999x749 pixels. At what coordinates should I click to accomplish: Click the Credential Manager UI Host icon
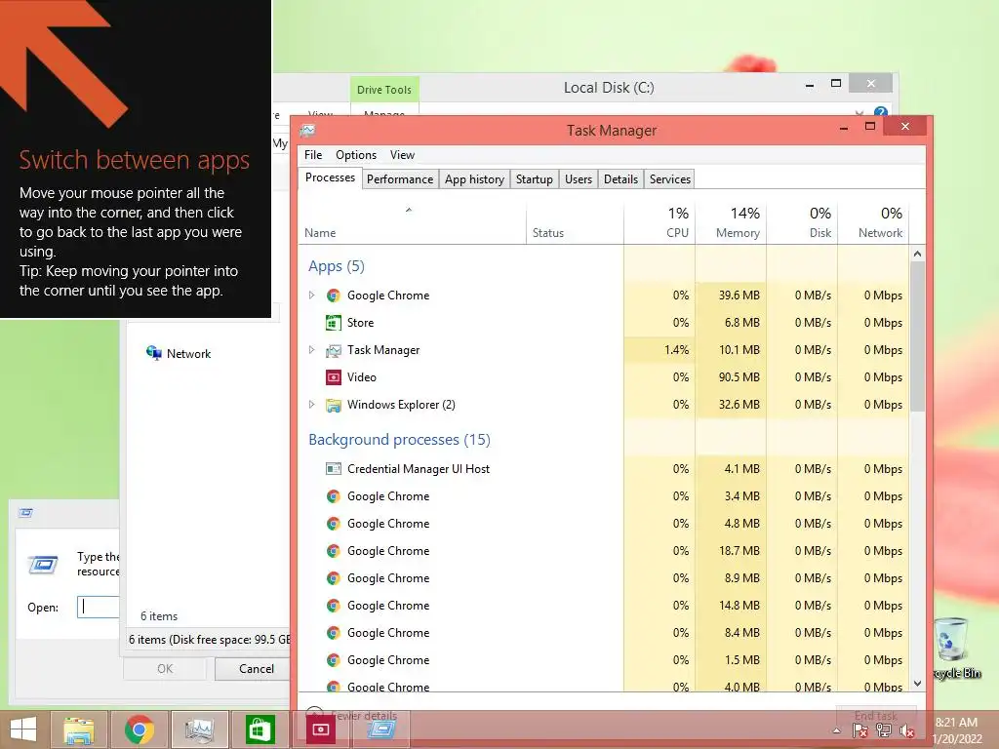coord(334,469)
